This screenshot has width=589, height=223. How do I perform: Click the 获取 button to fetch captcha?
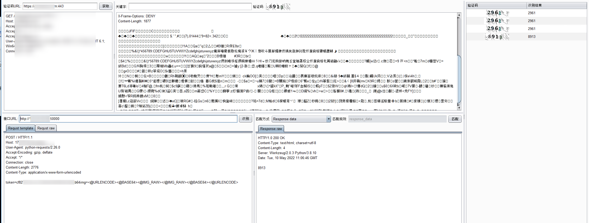[106, 6]
